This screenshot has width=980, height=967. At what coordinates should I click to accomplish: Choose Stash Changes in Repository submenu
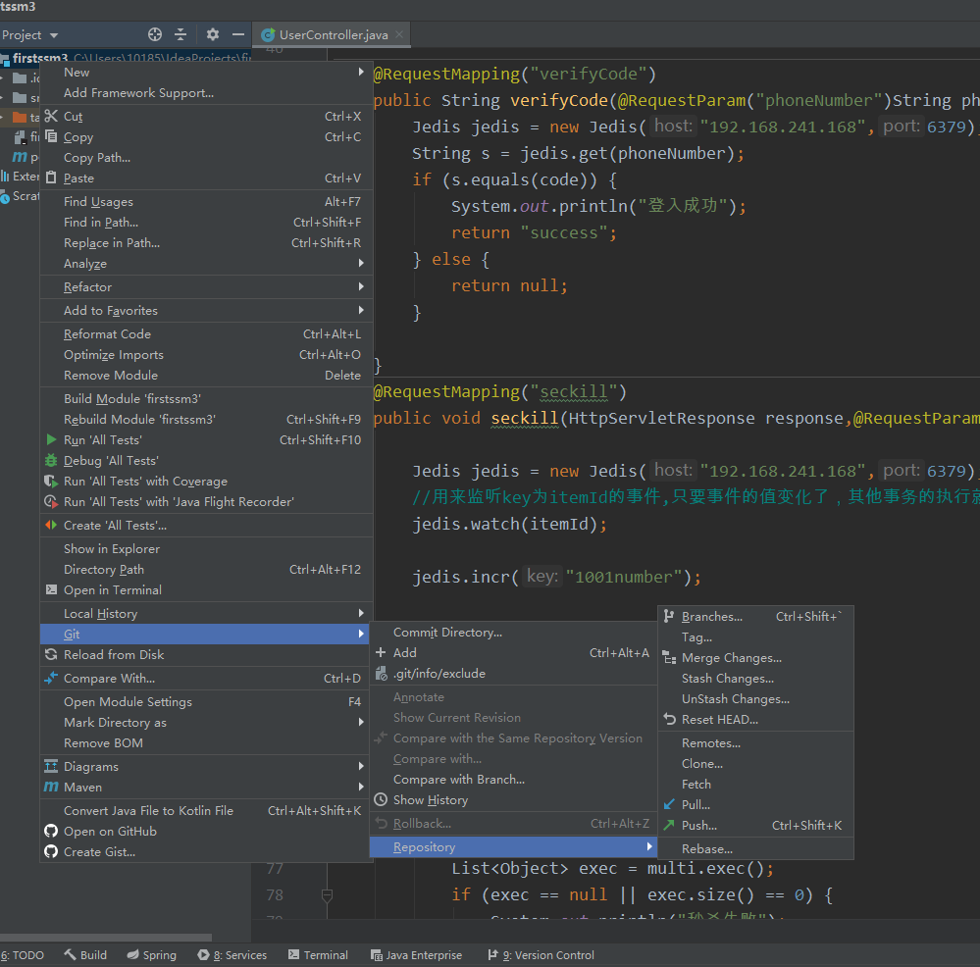[727, 679]
